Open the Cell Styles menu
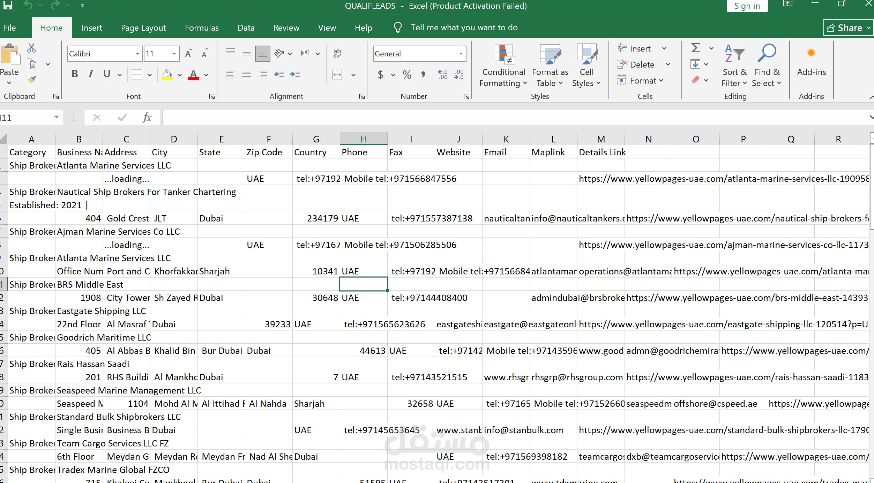The width and height of the screenshot is (874, 483). pyautogui.click(x=586, y=65)
